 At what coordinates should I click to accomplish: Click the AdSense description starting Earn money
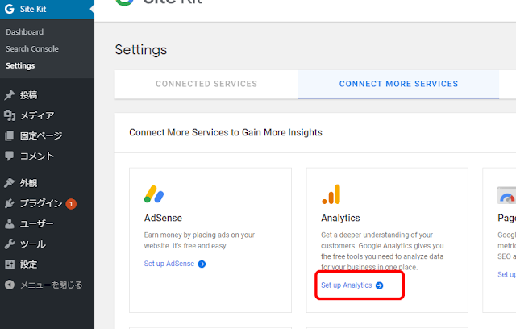point(199,240)
